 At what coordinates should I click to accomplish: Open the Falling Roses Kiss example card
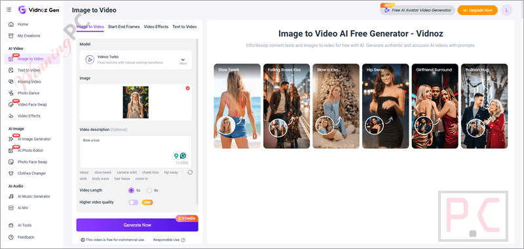pyautogui.click(x=286, y=106)
